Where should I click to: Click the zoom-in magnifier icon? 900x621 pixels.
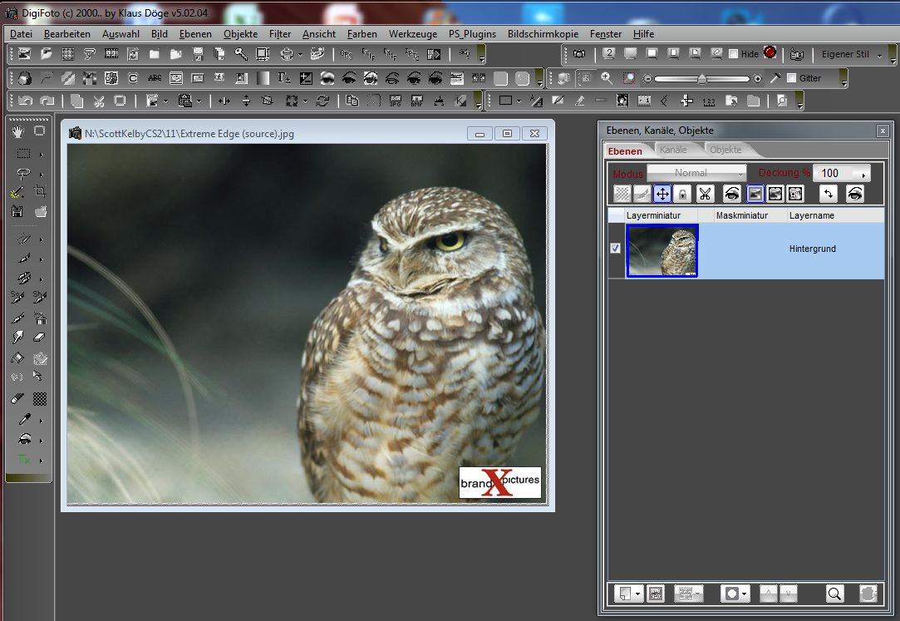click(607, 78)
